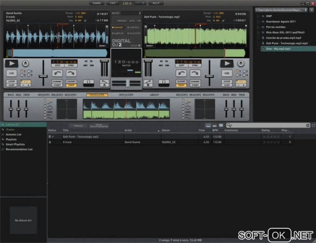Switch the library to the first list view icon
This screenshot has width=316, height=243.
pos(208,126)
